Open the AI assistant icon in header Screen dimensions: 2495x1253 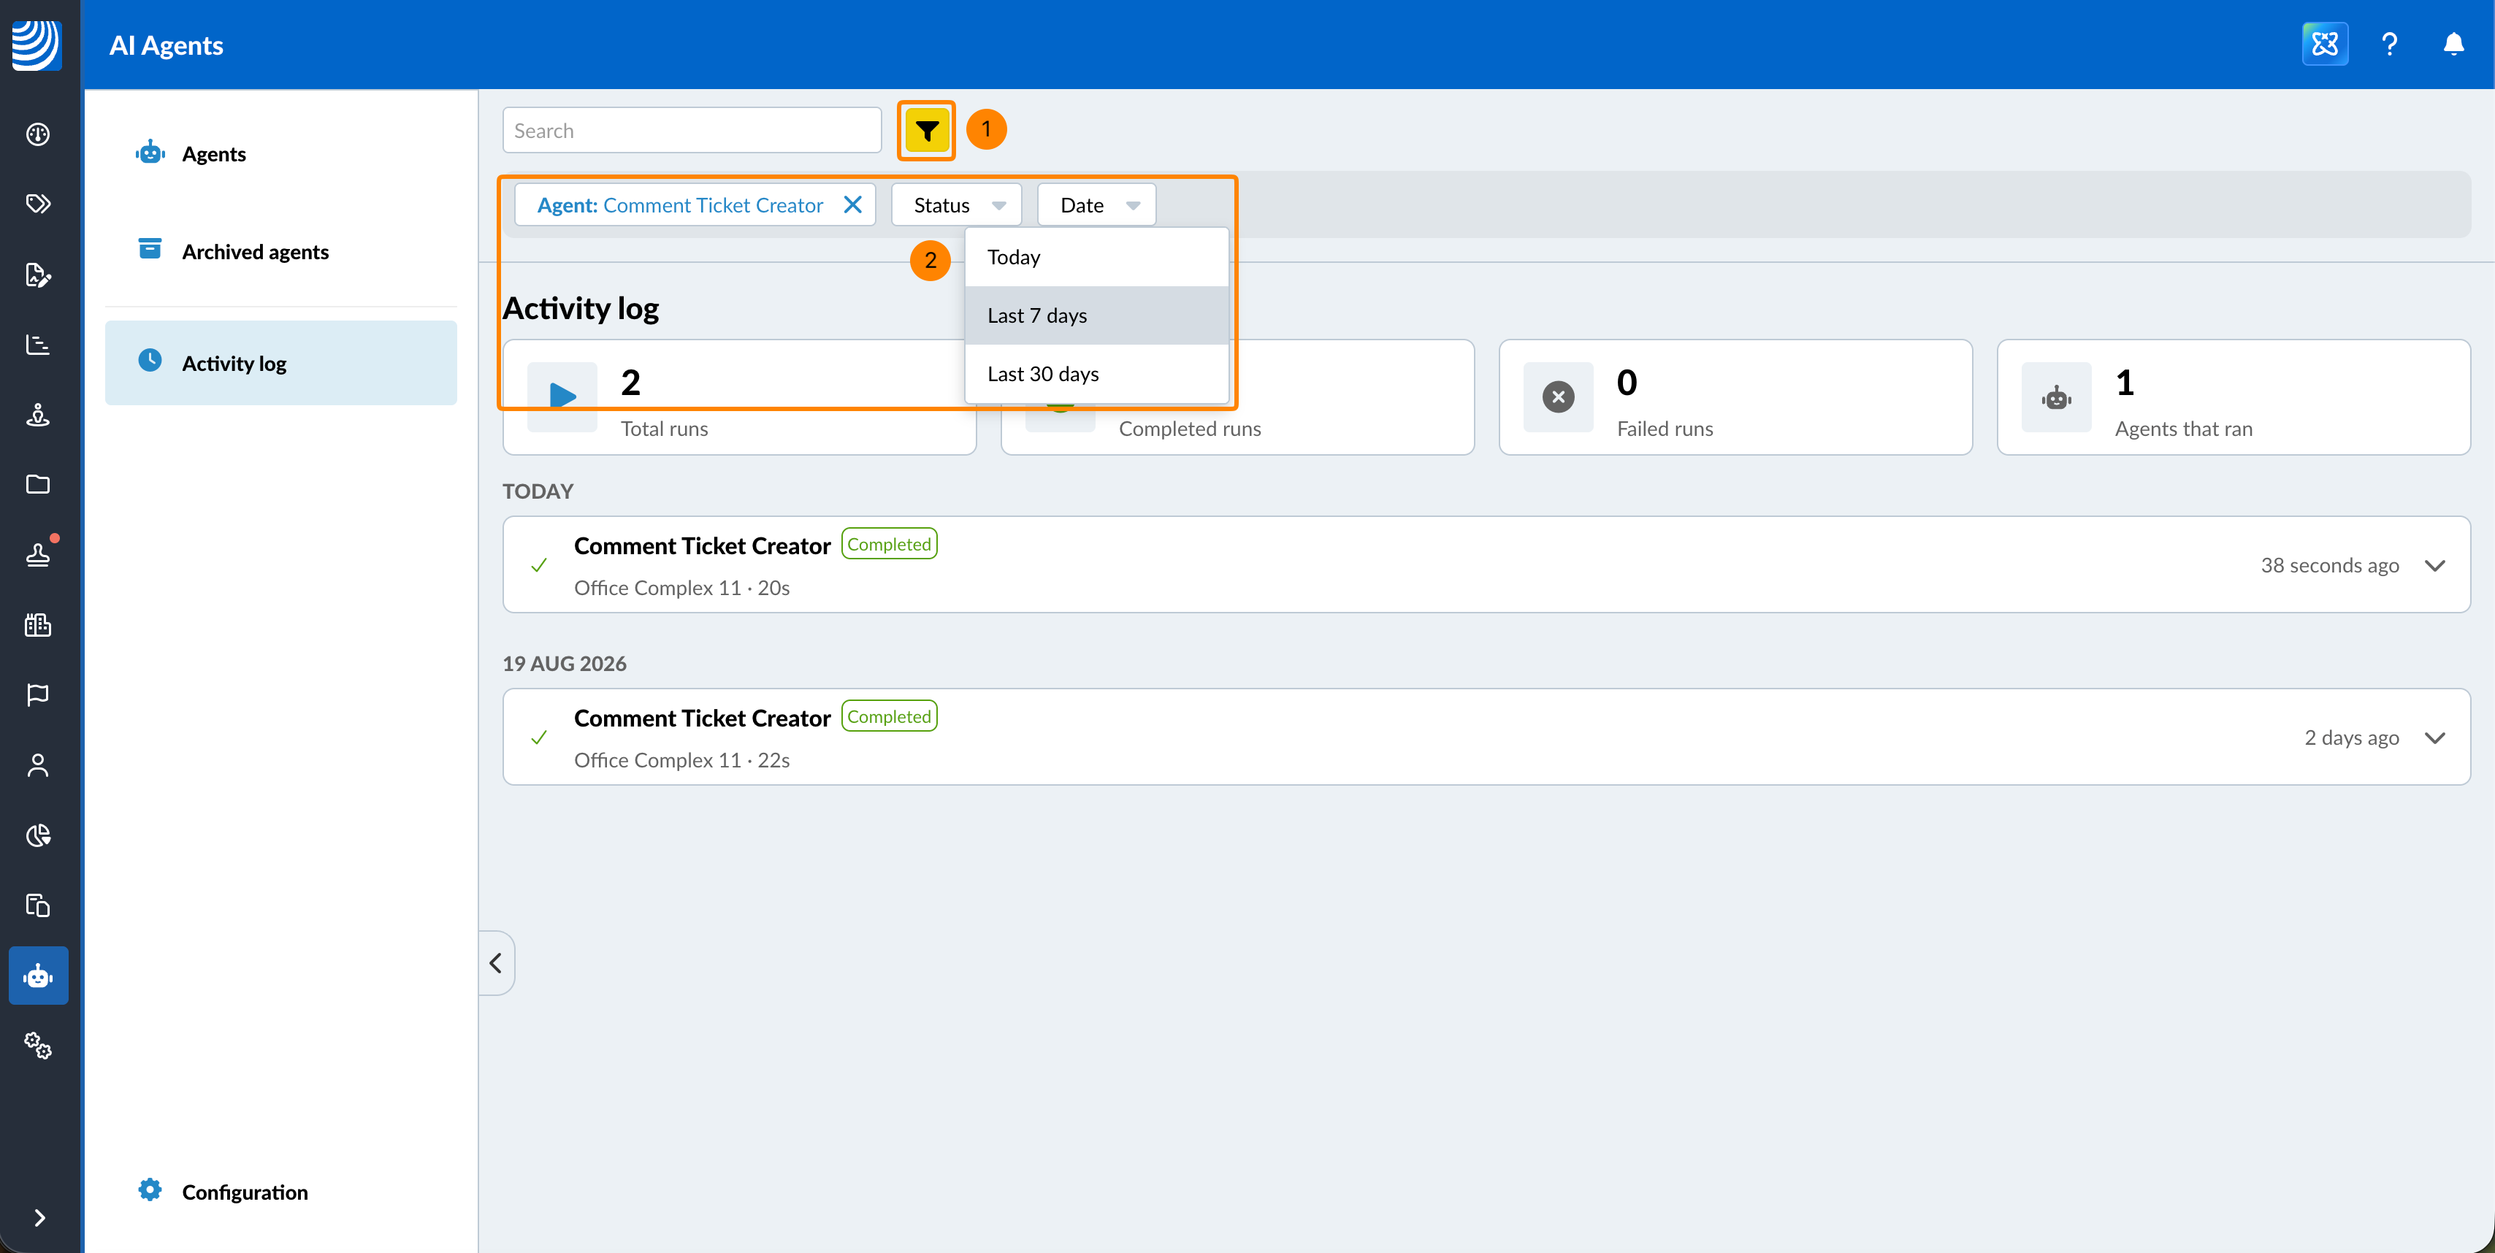[2325, 44]
